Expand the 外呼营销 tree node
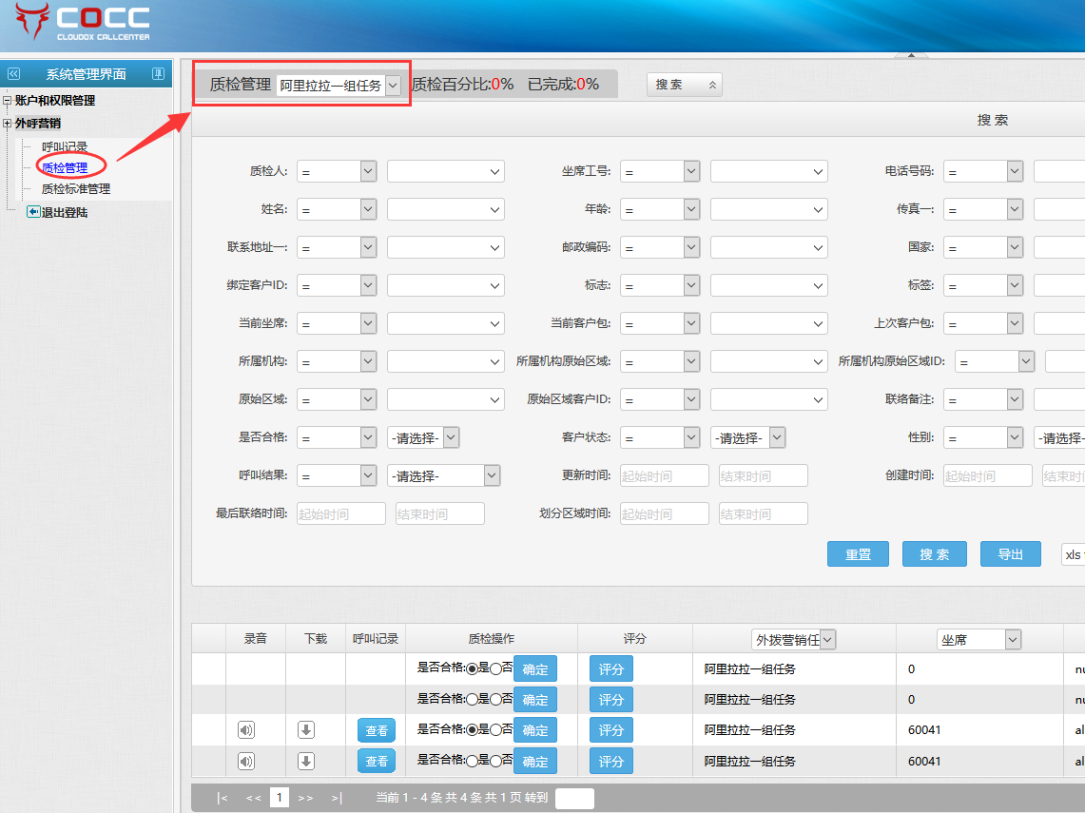Viewport: 1085px width, 813px height. click(x=8, y=124)
